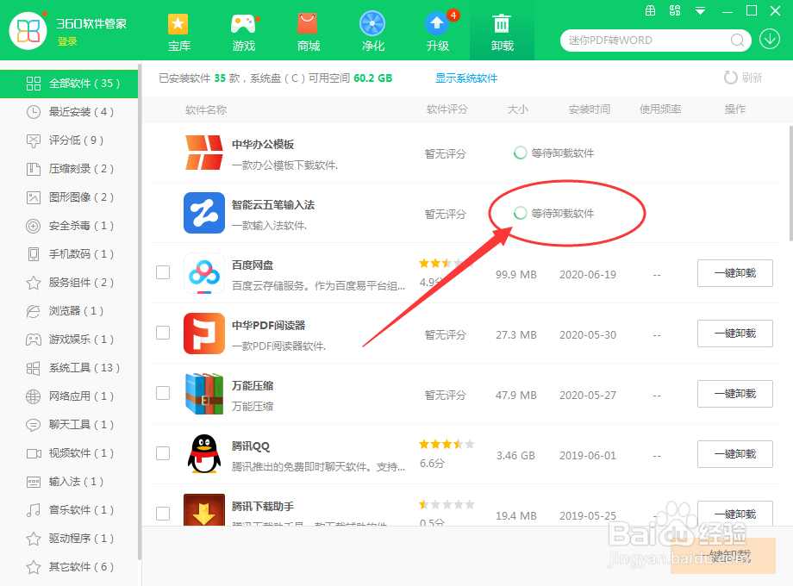Open the 商城 shopping bag tab
Screen dimensions: 793x586
click(x=308, y=33)
